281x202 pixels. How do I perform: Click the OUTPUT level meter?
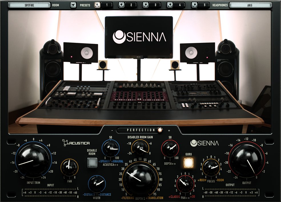tap(231, 193)
